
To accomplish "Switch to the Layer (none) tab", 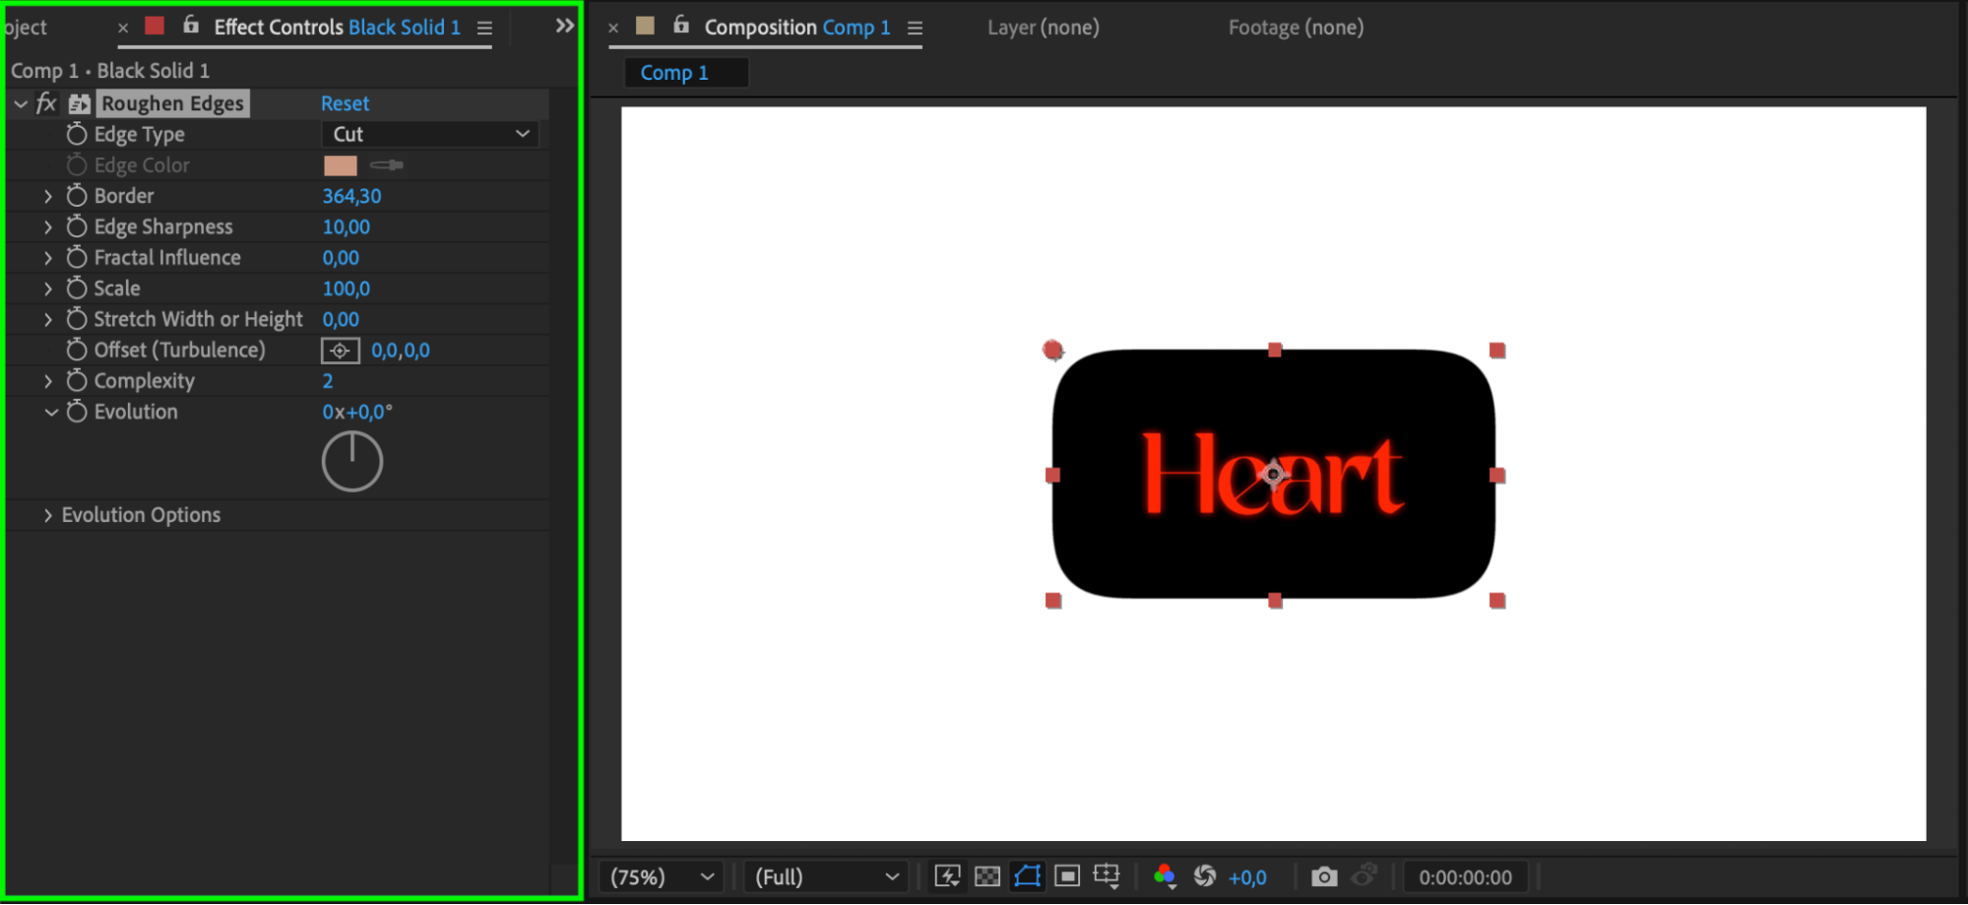I will click(1043, 28).
